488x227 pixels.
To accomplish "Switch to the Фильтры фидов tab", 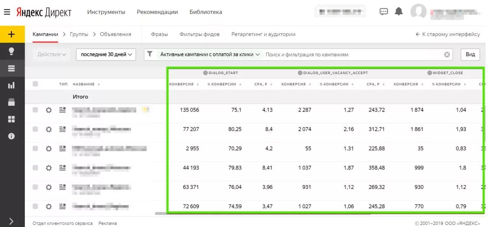I will pos(199,34).
